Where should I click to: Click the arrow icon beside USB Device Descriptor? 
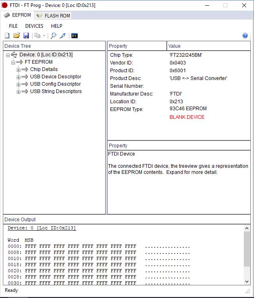point(25,77)
